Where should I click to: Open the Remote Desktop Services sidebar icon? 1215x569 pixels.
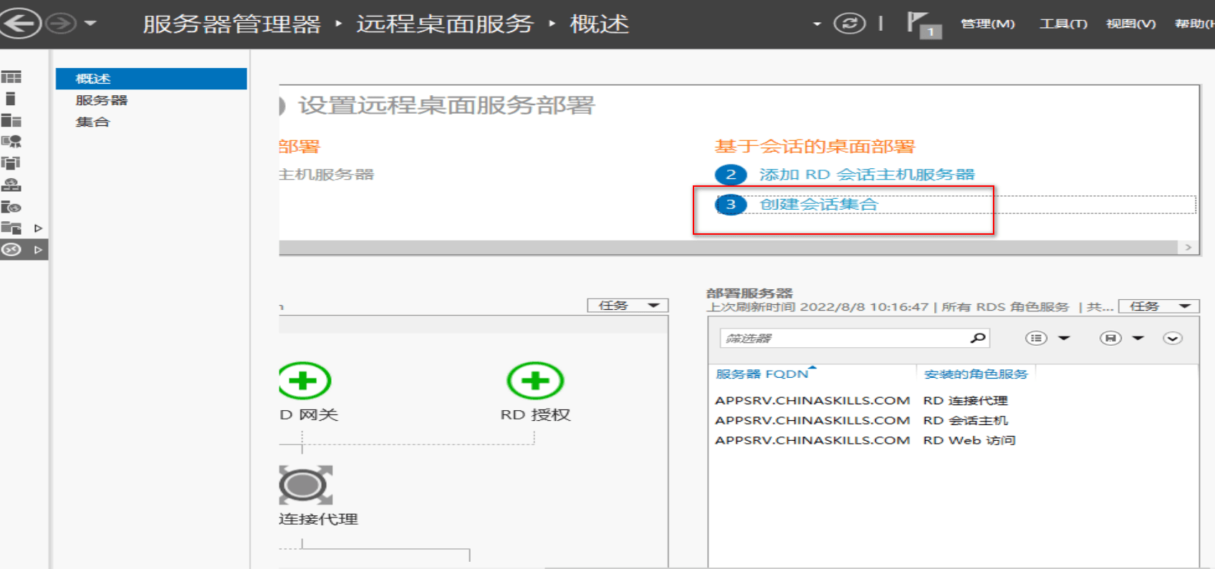[11, 250]
